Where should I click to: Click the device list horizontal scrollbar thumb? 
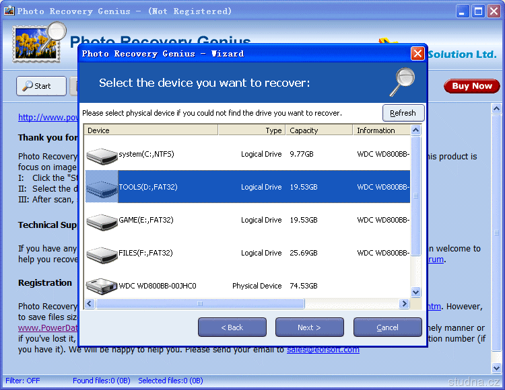pyautogui.click(x=200, y=303)
